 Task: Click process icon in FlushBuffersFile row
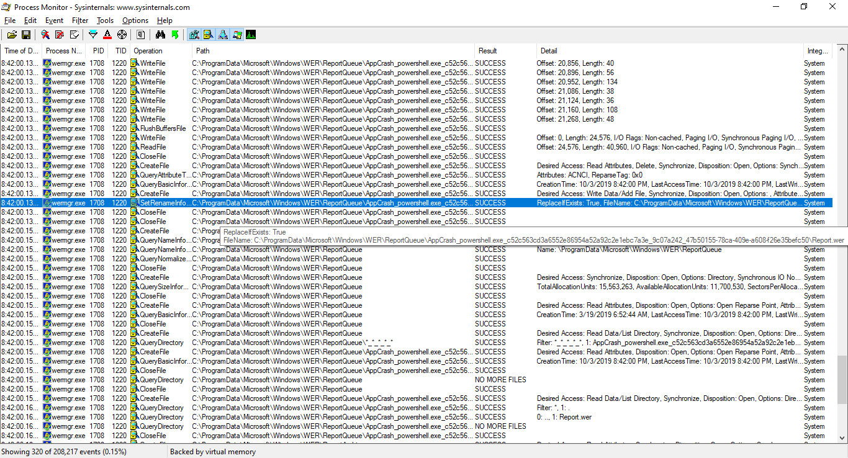pyautogui.click(x=47, y=128)
